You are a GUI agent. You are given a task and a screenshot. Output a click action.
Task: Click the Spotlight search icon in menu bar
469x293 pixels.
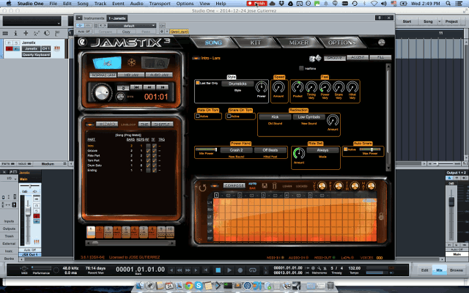(448, 4)
